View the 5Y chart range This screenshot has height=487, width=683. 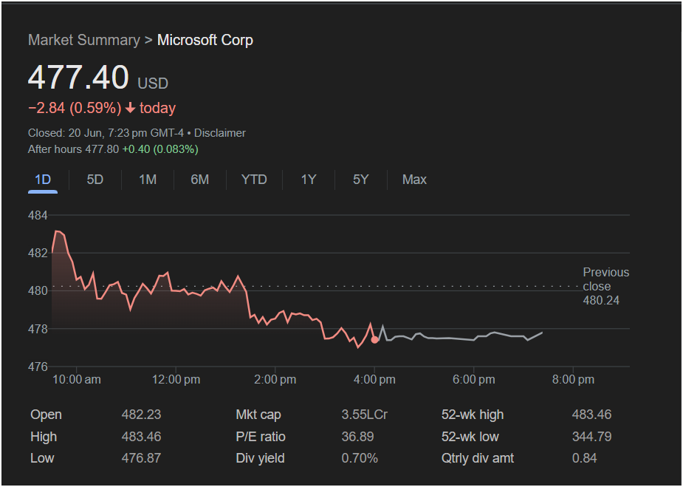pyautogui.click(x=360, y=180)
